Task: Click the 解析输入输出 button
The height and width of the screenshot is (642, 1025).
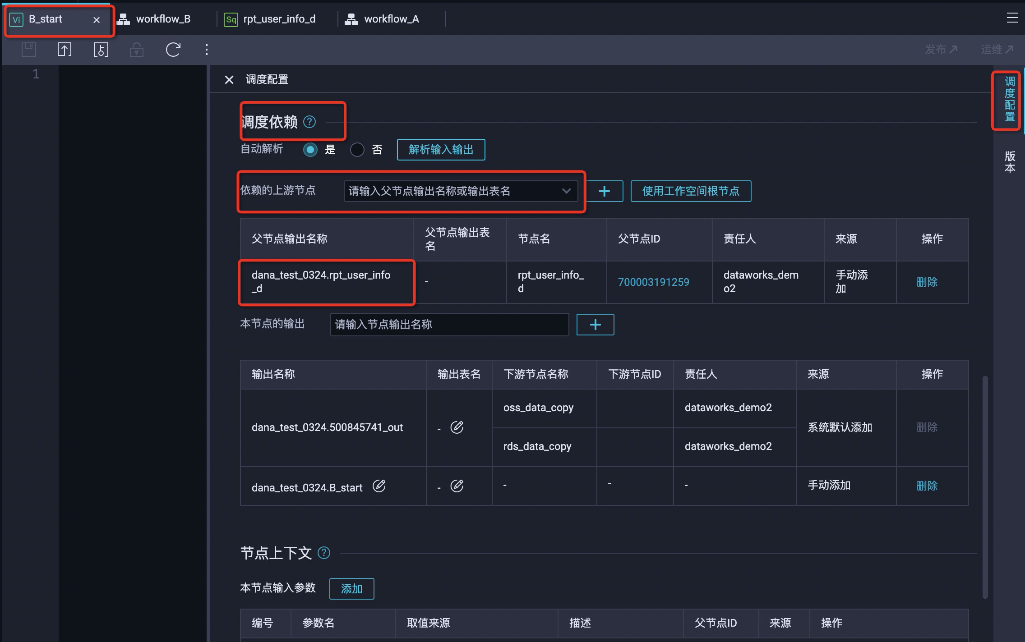Action: (441, 150)
